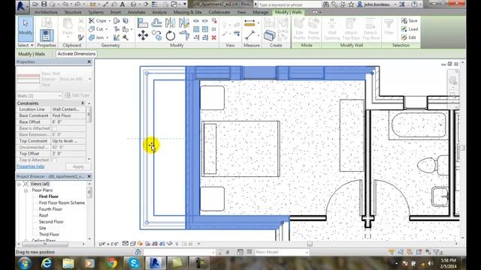Open the Collaborate ribbon tab
481x270 pixels.
[219, 12]
